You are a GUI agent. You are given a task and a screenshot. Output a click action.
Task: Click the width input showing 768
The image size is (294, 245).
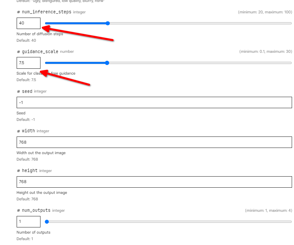pyautogui.click(x=154, y=142)
